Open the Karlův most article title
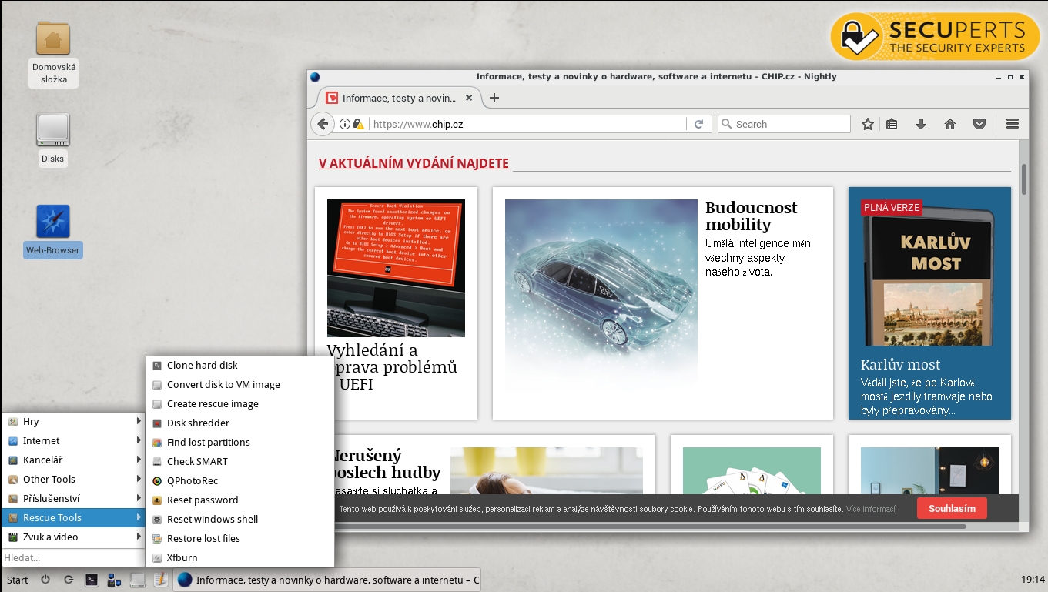The width and height of the screenshot is (1048, 592). pyautogui.click(x=900, y=364)
